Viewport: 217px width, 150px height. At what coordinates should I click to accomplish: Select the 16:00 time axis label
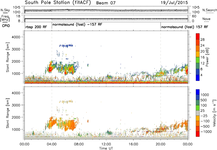(x=133, y=144)
